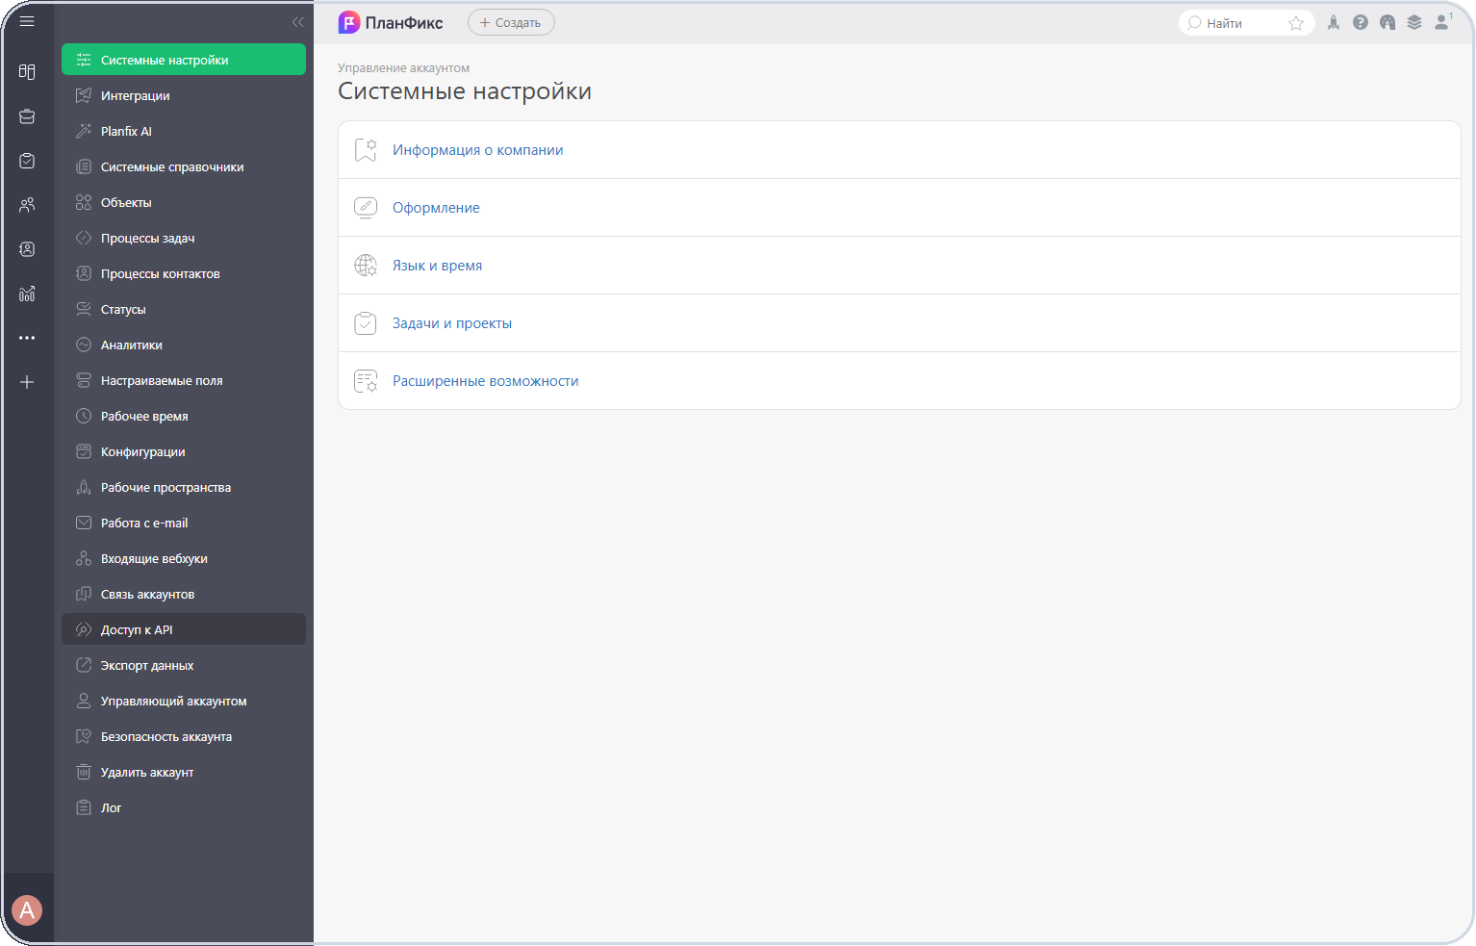Open Входящие вебхуки in the sidebar
Image resolution: width=1476 pixels, height=946 pixels.
click(184, 558)
